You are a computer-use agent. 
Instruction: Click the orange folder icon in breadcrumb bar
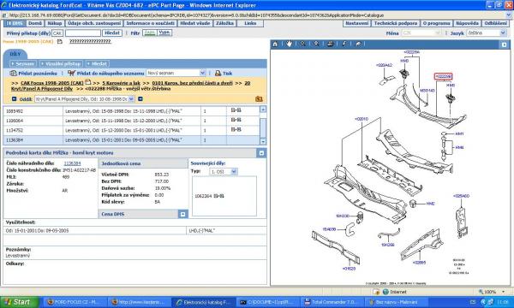[x=259, y=98]
